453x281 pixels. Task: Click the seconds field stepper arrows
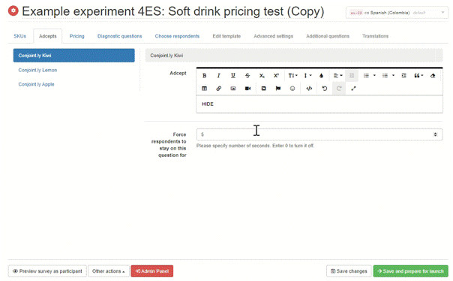click(435, 134)
